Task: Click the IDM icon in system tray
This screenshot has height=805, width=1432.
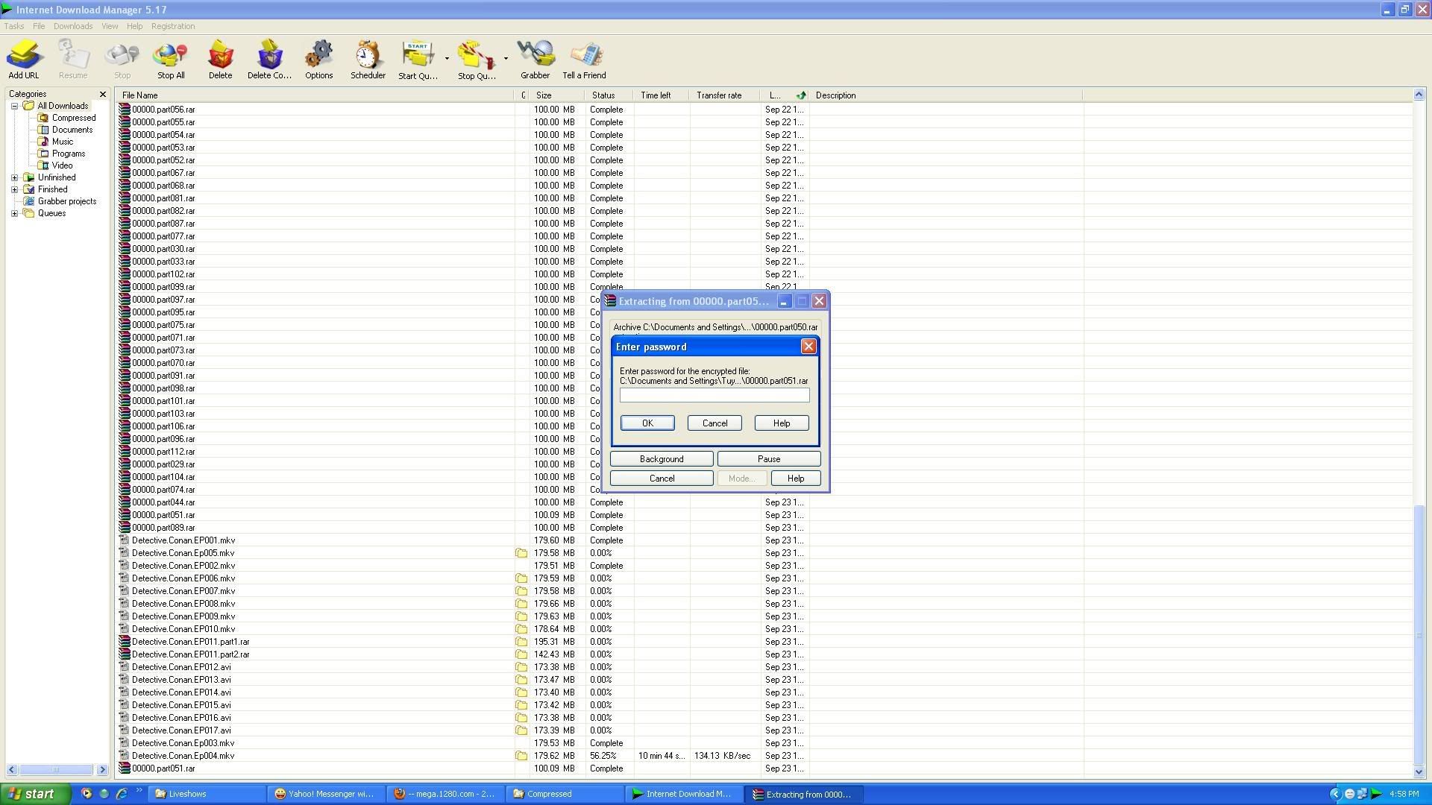Action: click(1376, 794)
